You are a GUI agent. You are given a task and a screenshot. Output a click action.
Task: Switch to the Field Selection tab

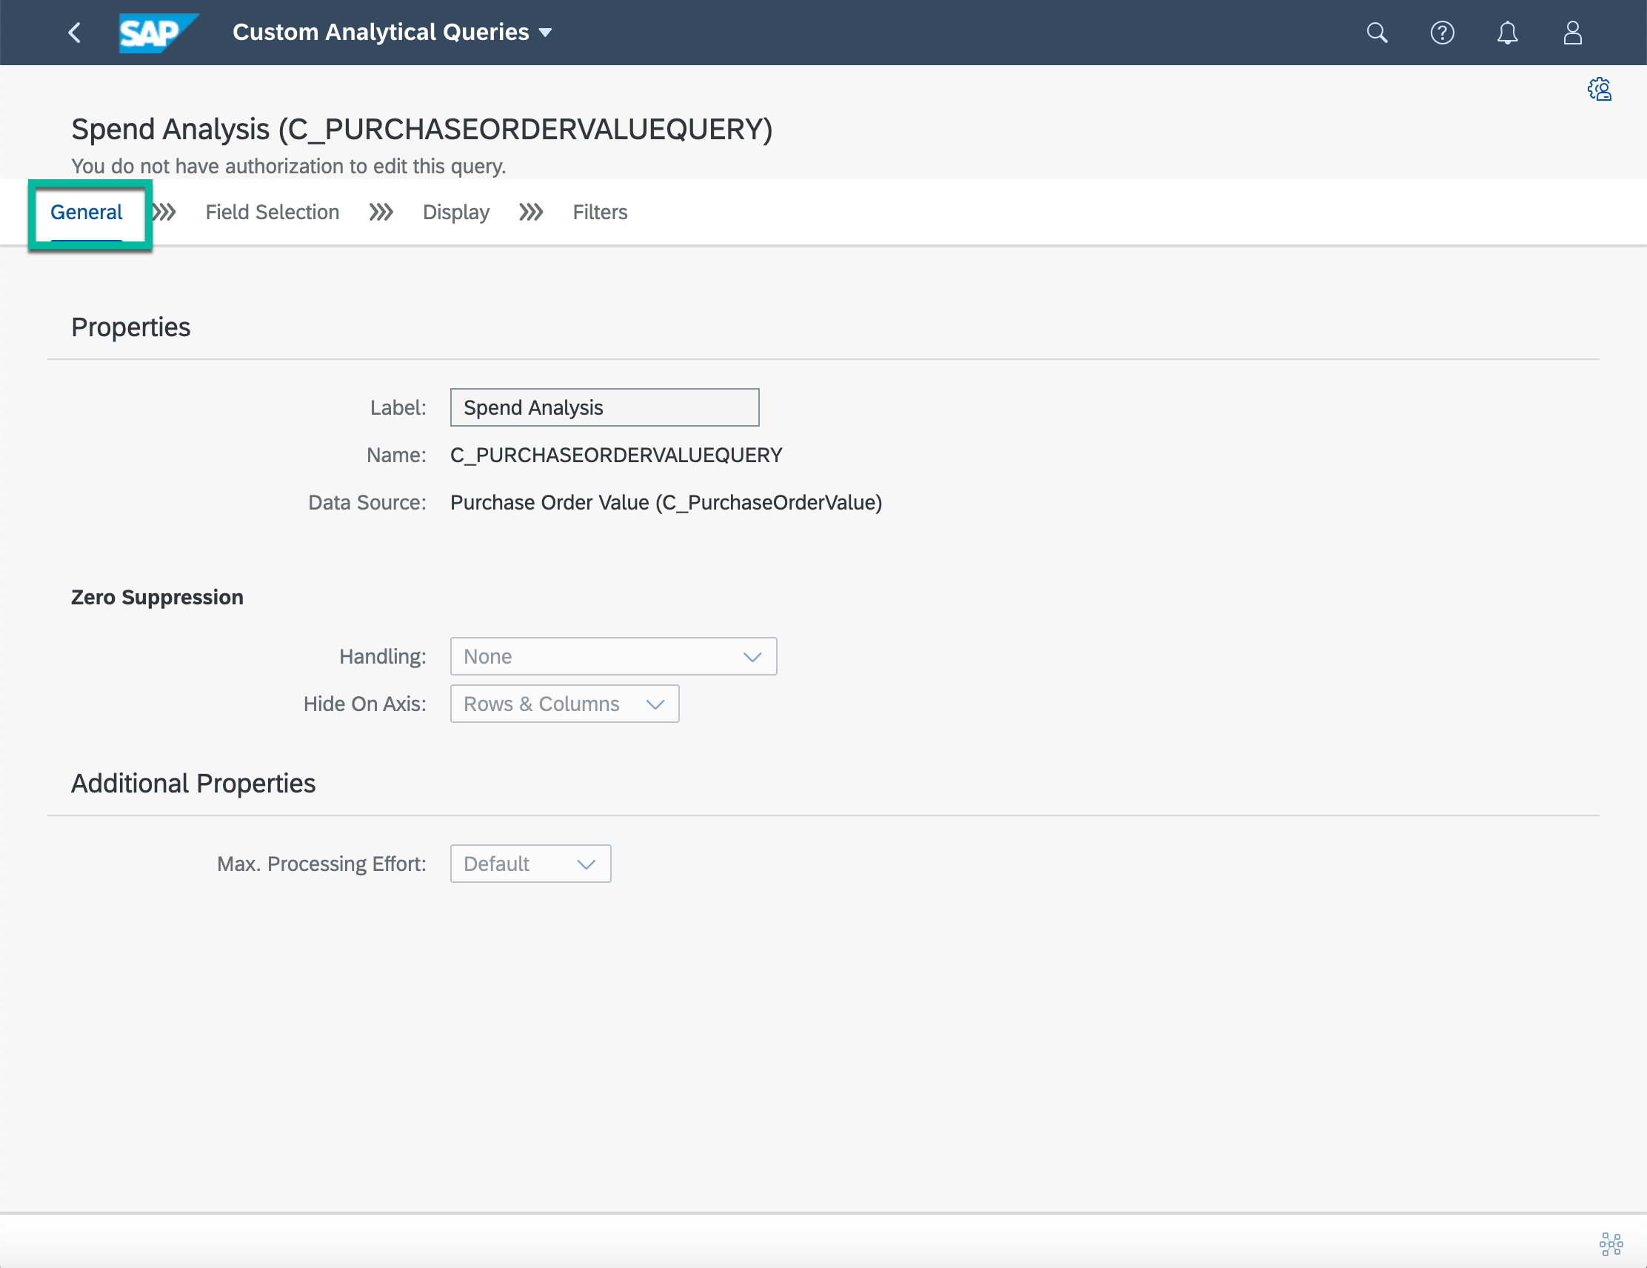[273, 212]
